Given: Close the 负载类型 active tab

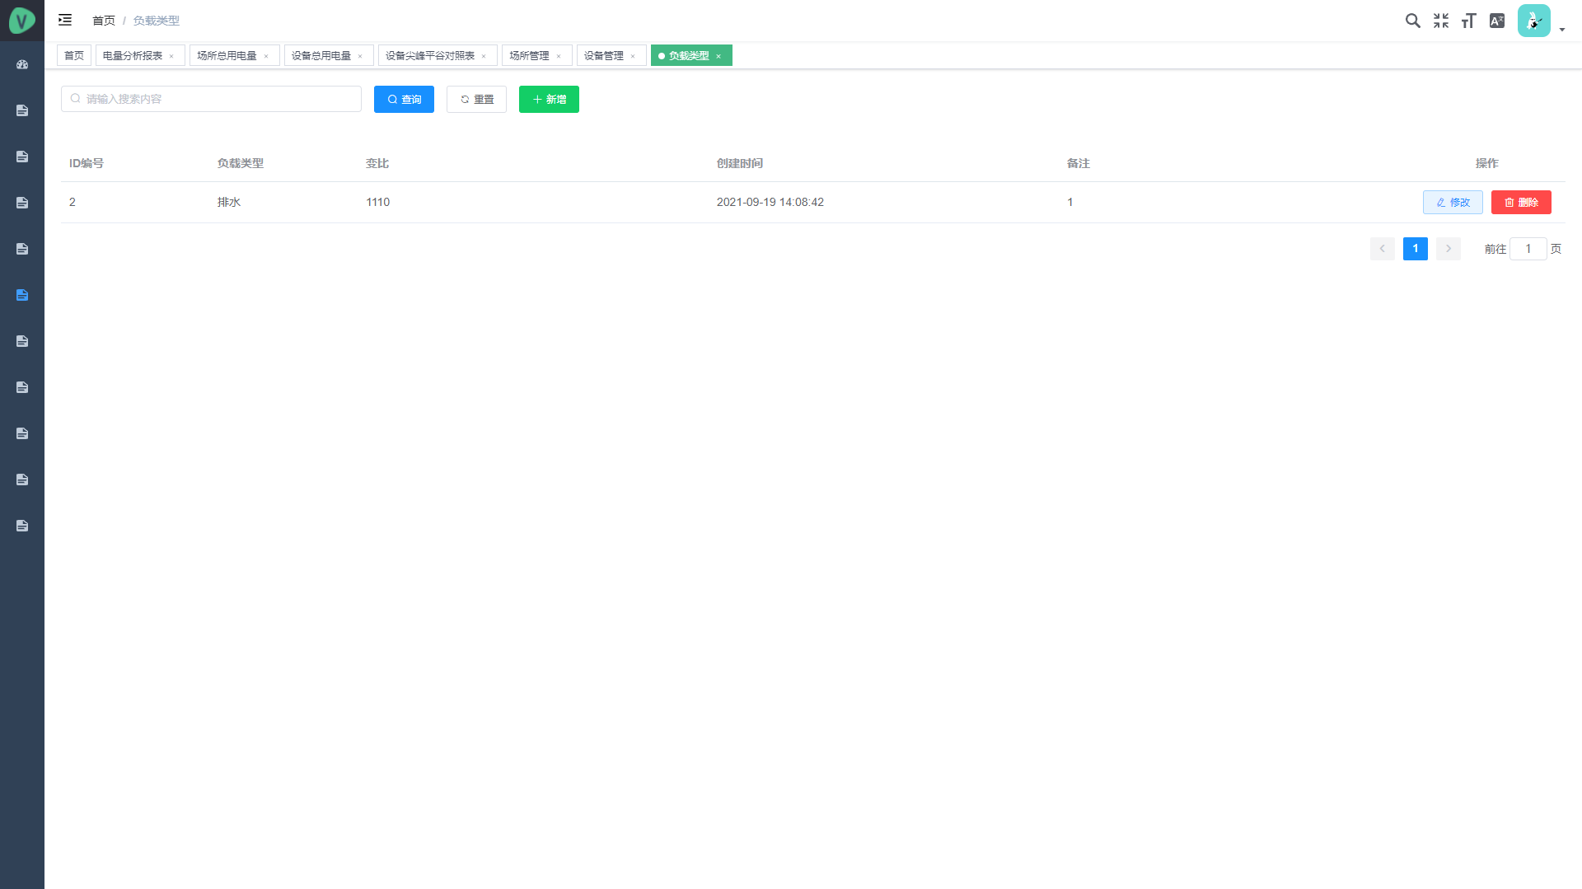Looking at the screenshot, I should [718, 56].
